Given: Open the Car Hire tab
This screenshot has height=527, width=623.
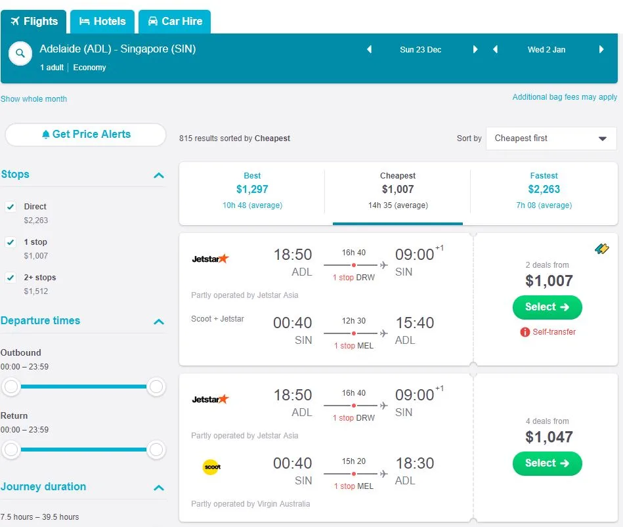Looking at the screenshot, I should coord(175,21).
